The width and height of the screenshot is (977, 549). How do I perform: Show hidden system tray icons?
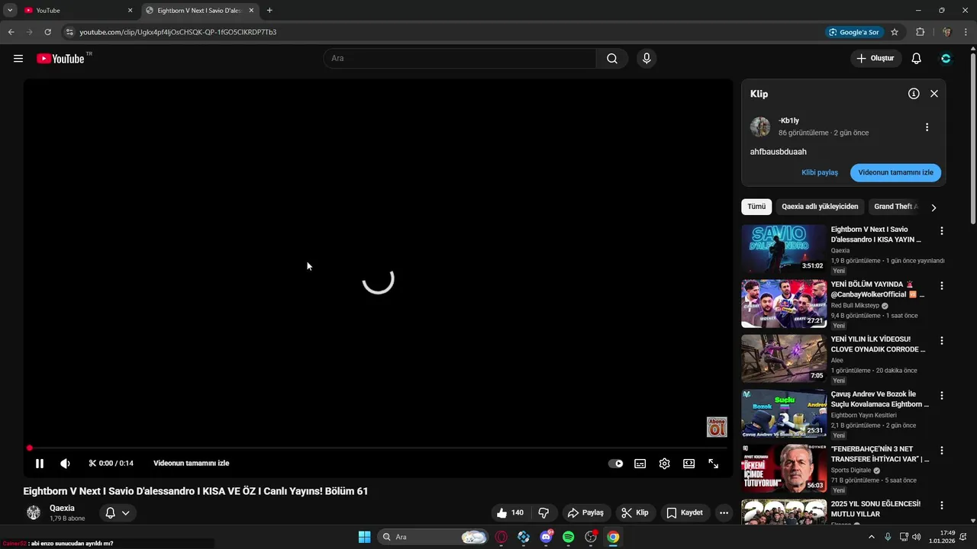click(x=872, y=537)
